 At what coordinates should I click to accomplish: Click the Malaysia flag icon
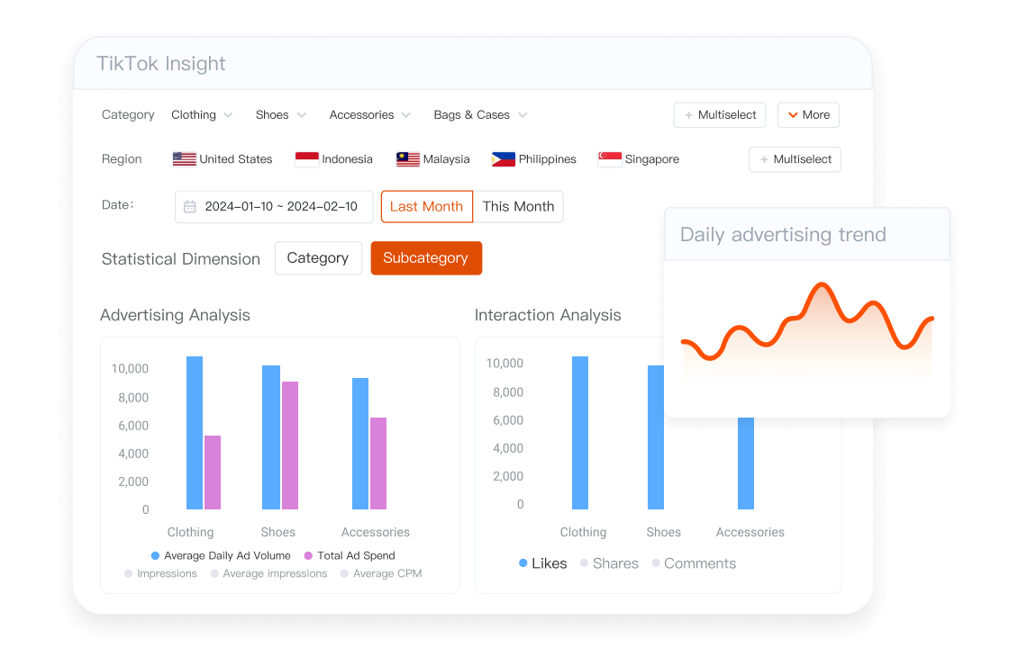[408, 158]
